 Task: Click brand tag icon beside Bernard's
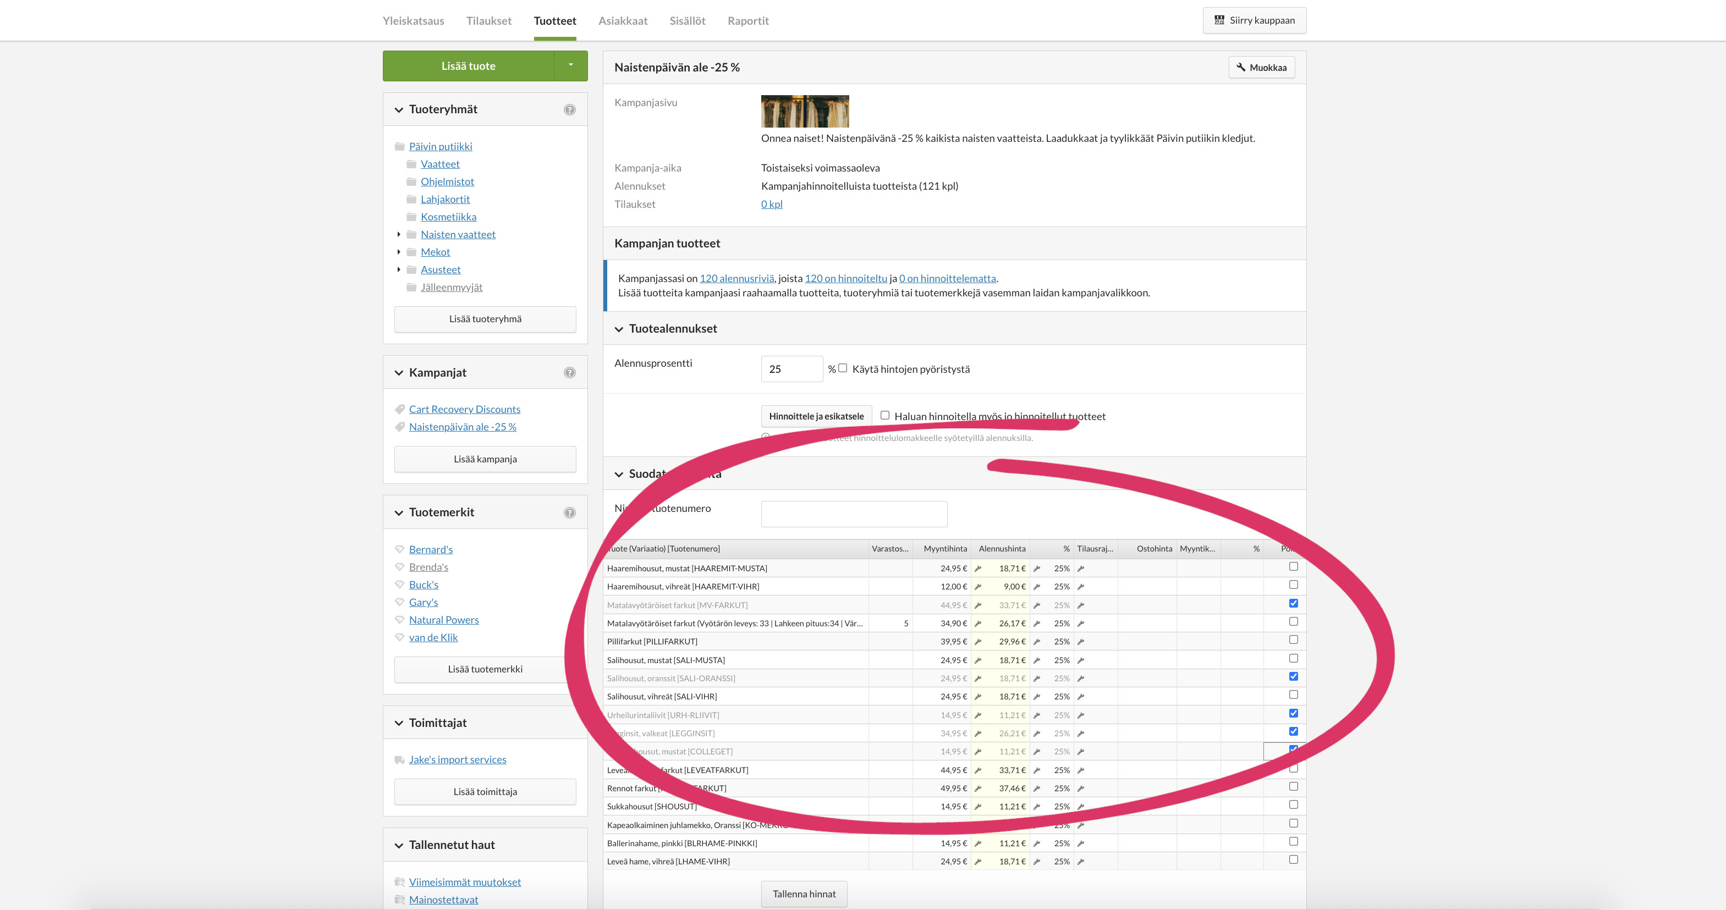pyautogui.click(x=400, y=549)
